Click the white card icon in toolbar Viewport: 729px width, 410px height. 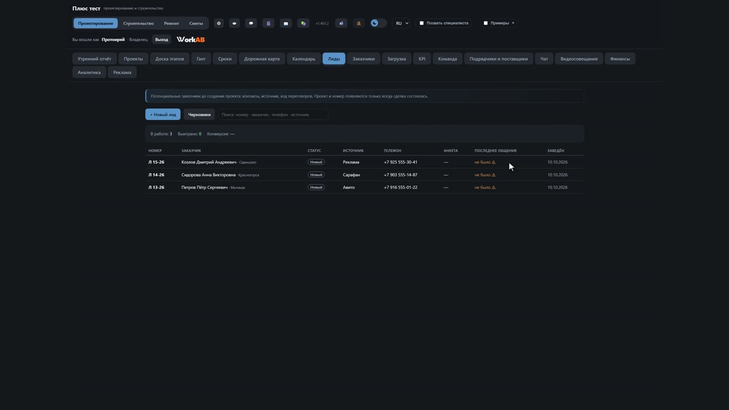pos(286,23)
